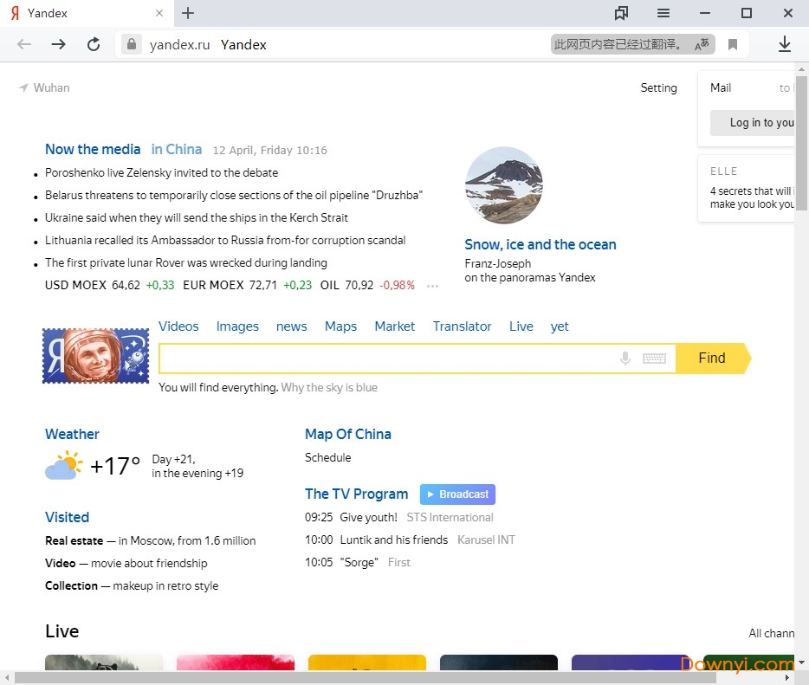Open The TV Program heading
Screen dimensions: 809x685
coord(356,494)
